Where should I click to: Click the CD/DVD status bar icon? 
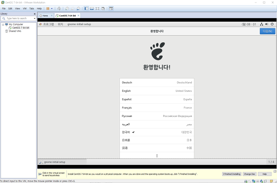(x=250, y=181)
